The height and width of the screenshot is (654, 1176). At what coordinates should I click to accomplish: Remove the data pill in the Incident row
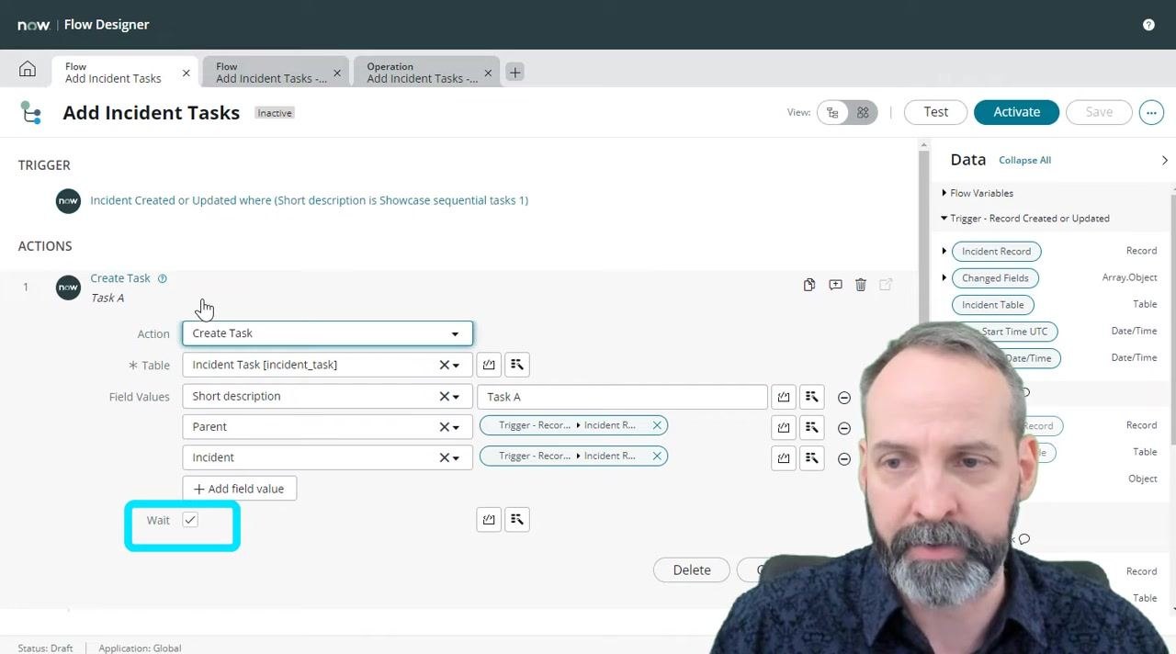(657, 456)
